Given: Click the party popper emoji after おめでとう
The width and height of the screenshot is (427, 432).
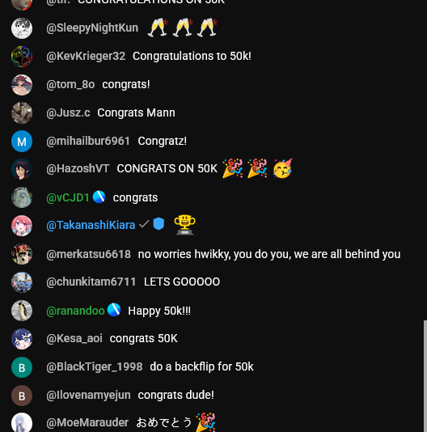Looking at the screenshot, I should click(205, 422).
